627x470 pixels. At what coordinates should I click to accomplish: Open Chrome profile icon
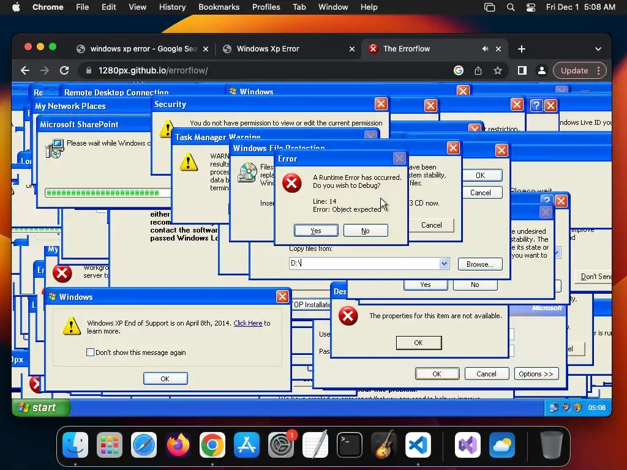point(542,71)
